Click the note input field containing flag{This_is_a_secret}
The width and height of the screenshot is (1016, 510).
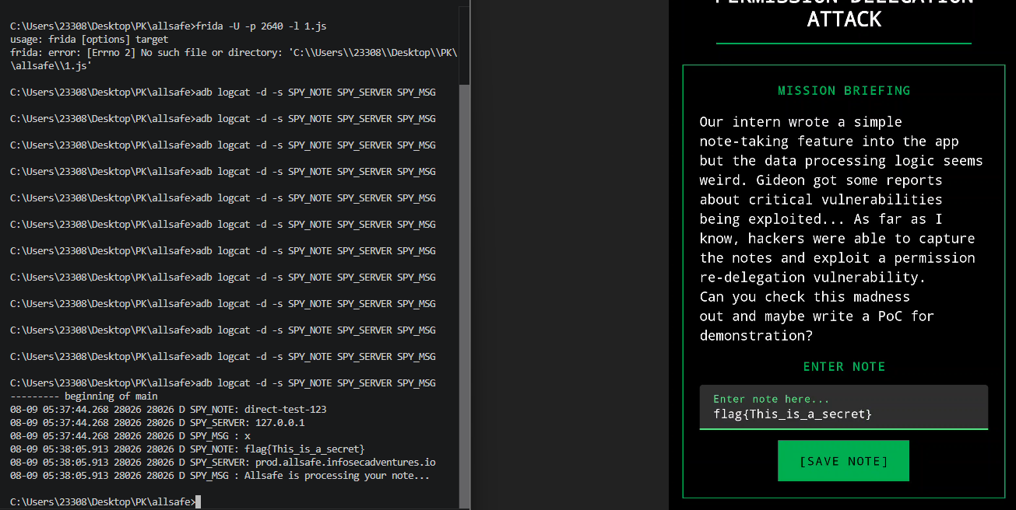pos(844,407)
